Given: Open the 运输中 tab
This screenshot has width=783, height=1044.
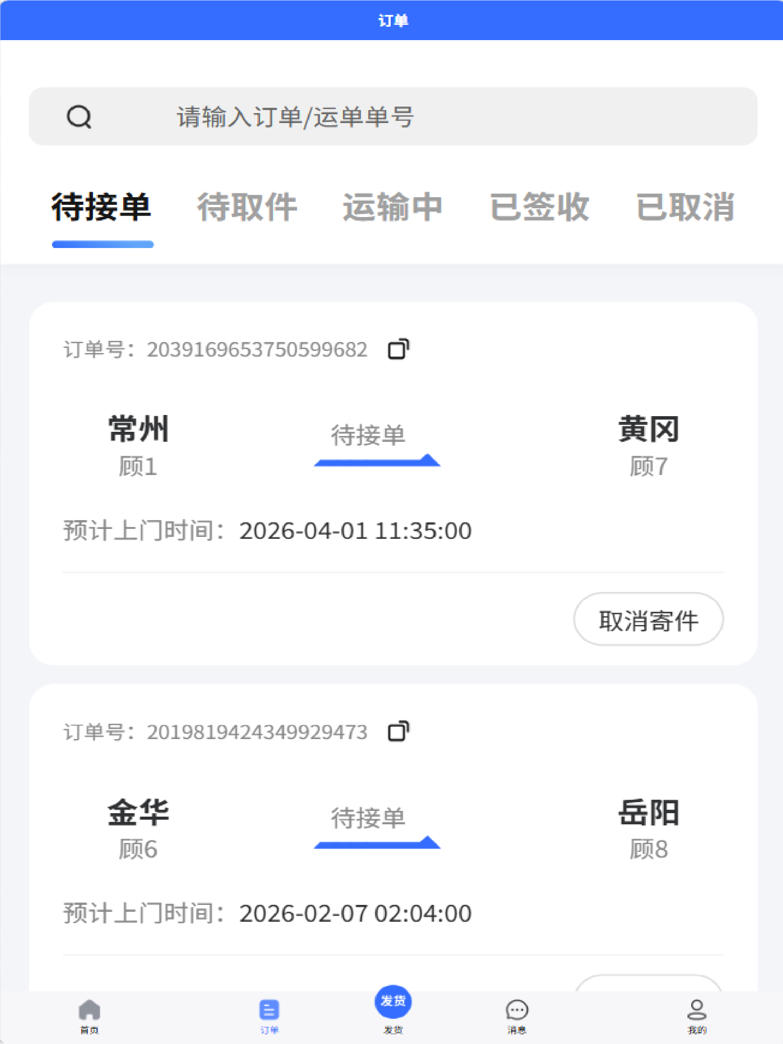Looking at the screenshot, I should (x=392, y=208).
